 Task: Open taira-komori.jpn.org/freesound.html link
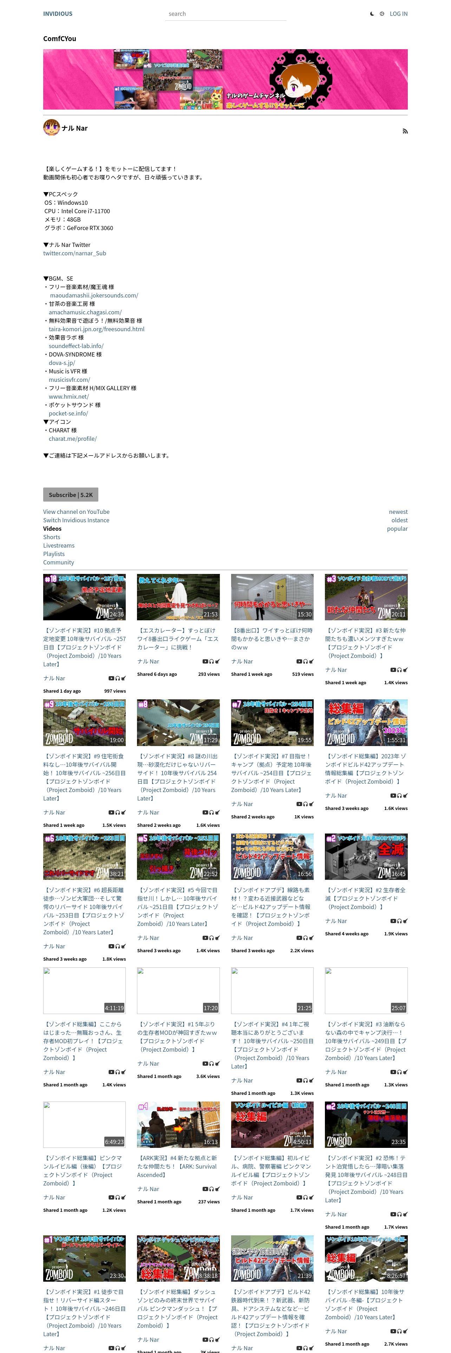tap(97, 329)
